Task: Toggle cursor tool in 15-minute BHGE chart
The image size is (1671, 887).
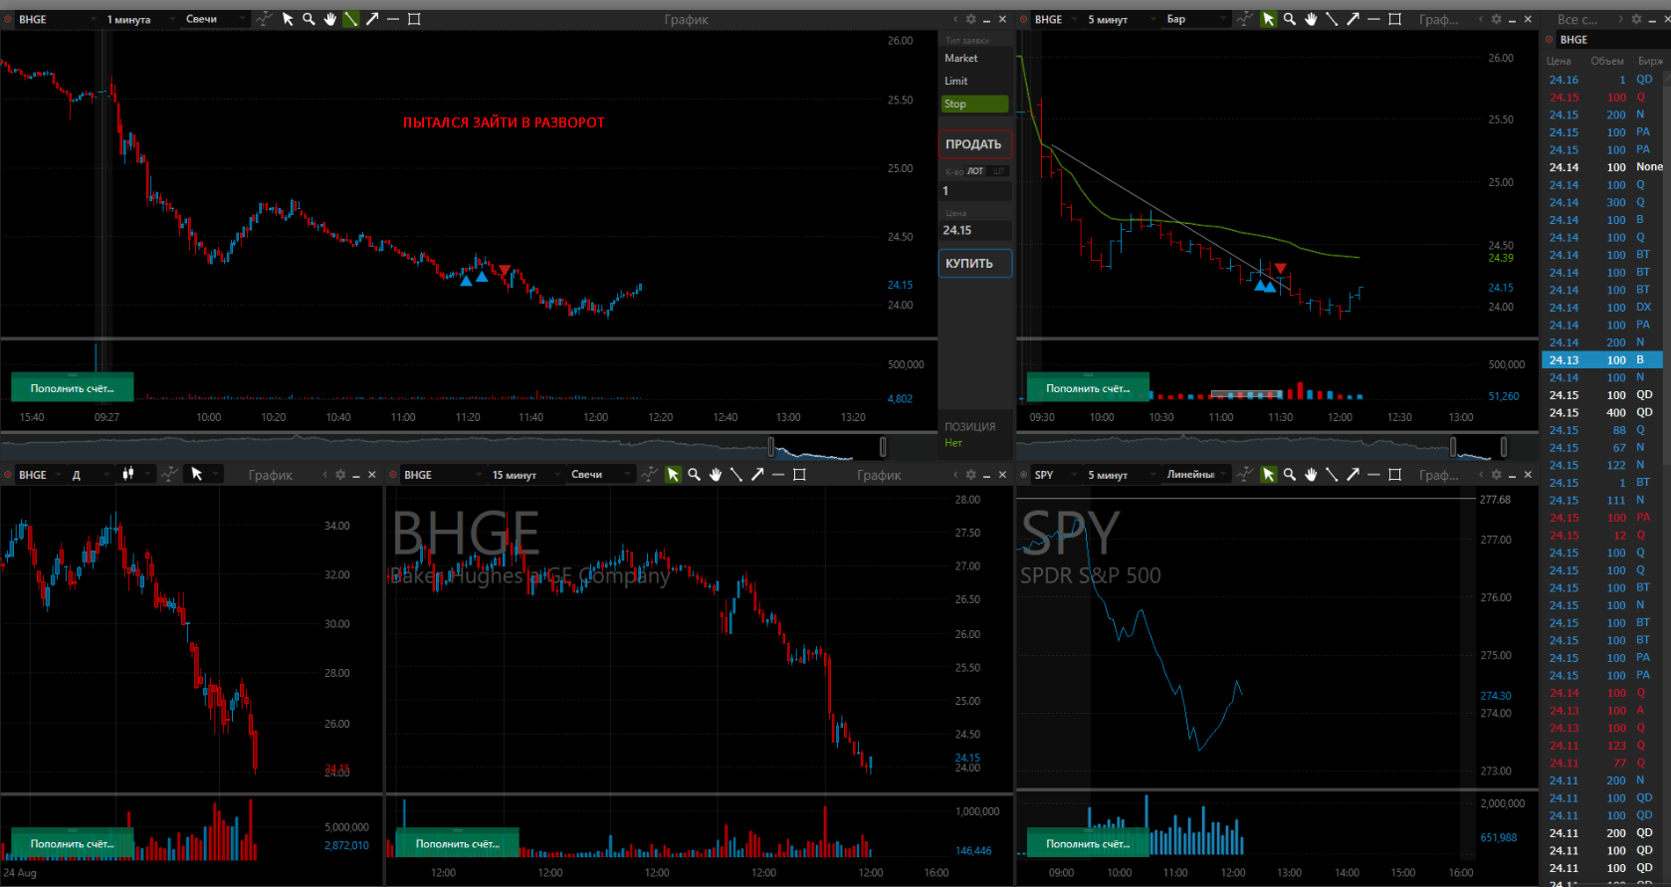Action: pyautogui.click(x=673, y=475)
